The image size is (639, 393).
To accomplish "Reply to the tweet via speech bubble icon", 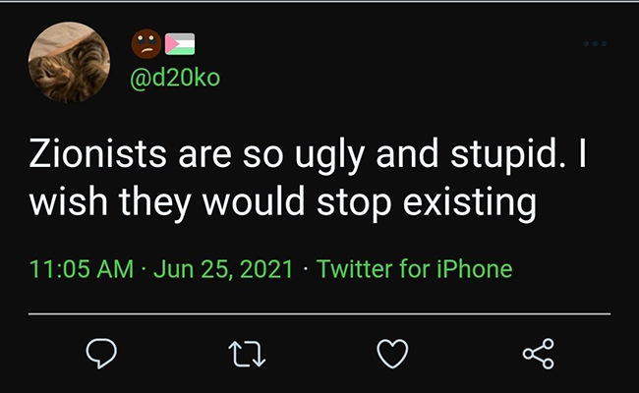I will pyautogui.click(x=101, y=354).
